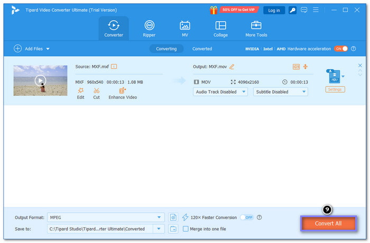Toggle the 120x Faster Conversion switch
The image size is (370, 243).
247,217
